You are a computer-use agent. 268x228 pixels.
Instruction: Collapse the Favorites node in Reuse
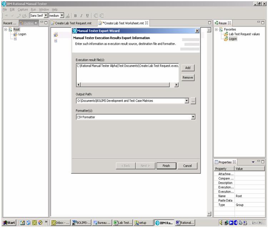click(x=216, y=29)
